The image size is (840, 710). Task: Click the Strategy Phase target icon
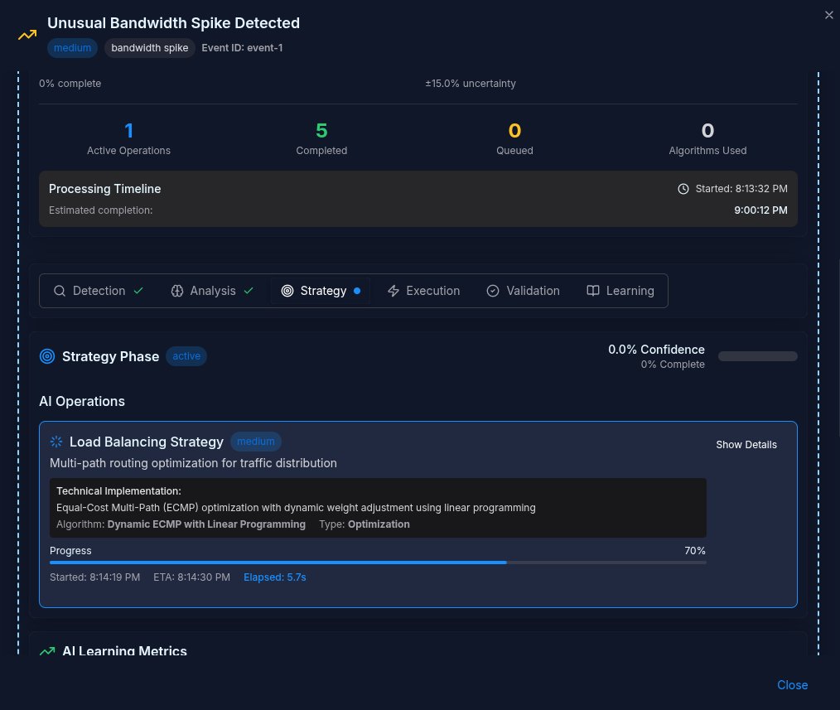coord(47,356)
